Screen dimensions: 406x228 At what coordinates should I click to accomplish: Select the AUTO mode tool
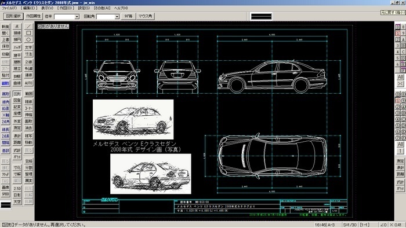click(x=28, y=83)
